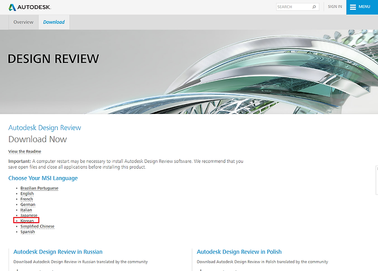The width and height of the screenshot is (378, 271).
Task: Open the MENU button
Action: tap(362, 7)
